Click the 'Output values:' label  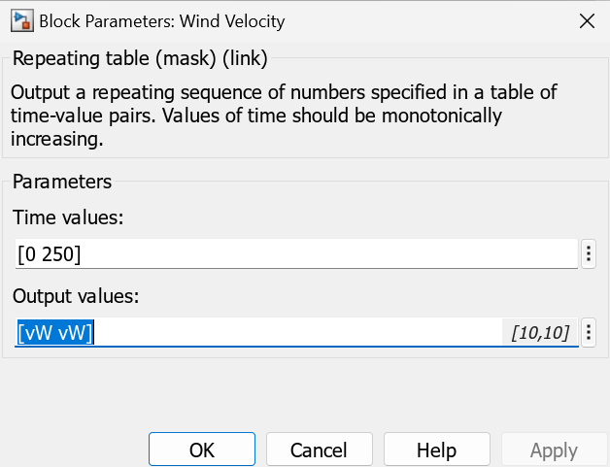point(76,296)
